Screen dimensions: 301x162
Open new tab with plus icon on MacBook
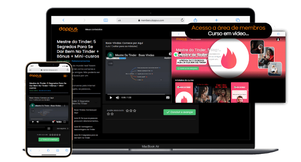click(x=216, y=20)
